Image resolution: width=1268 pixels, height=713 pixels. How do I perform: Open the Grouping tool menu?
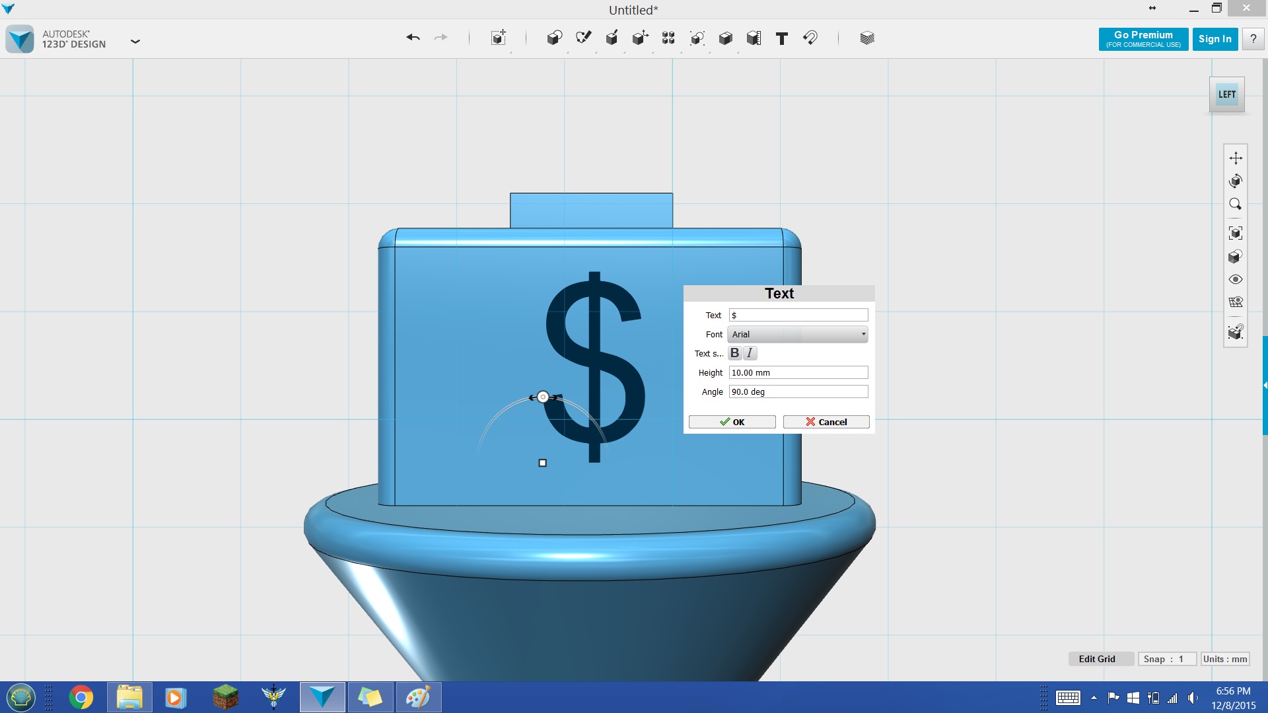click(697, 38)
